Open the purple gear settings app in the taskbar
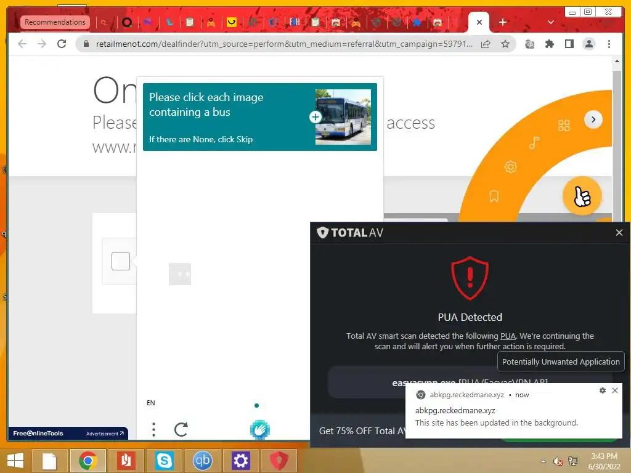 (x=241, y=461)
